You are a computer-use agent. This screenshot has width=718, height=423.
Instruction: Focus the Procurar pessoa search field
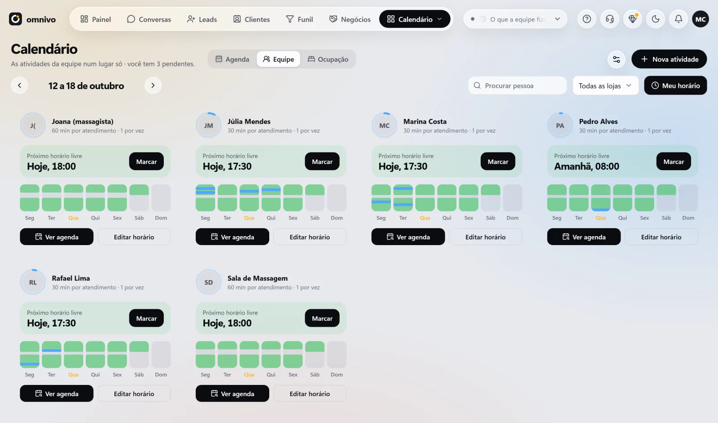click(x=517, y=86)
